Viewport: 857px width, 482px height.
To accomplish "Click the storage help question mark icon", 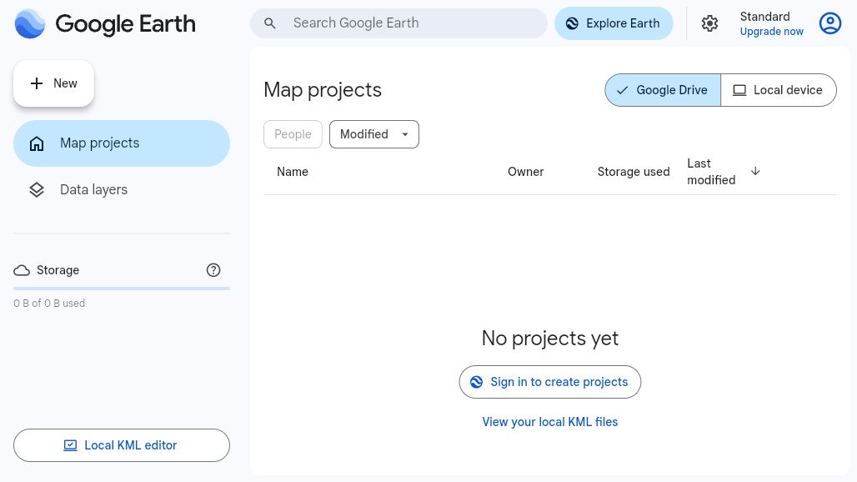I will pos(213,270).
